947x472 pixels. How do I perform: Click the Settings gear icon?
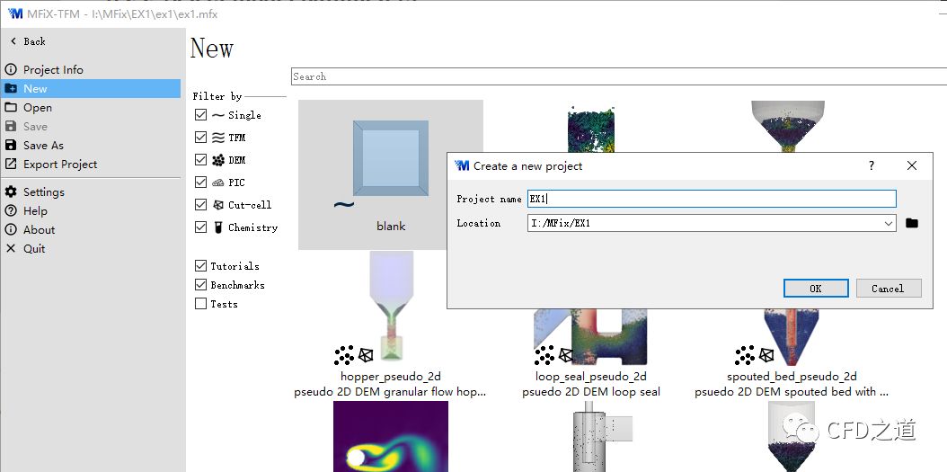point(11,191)
